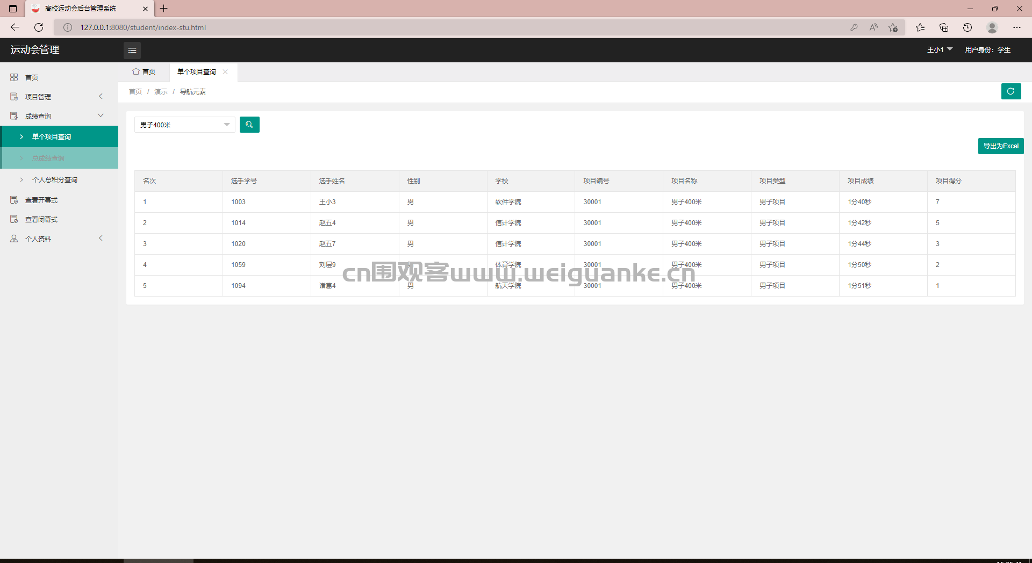The image size is (1032, 563).
Task: Open a new browser tab
Action: tap(164, 9)
